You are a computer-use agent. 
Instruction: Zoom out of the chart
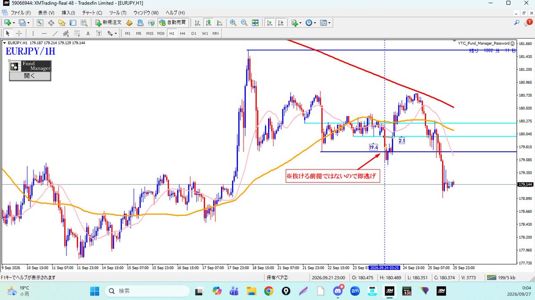coord(245,23)
